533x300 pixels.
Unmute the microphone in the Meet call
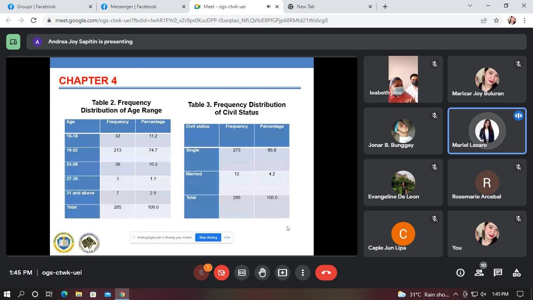[x=201, y=273]
